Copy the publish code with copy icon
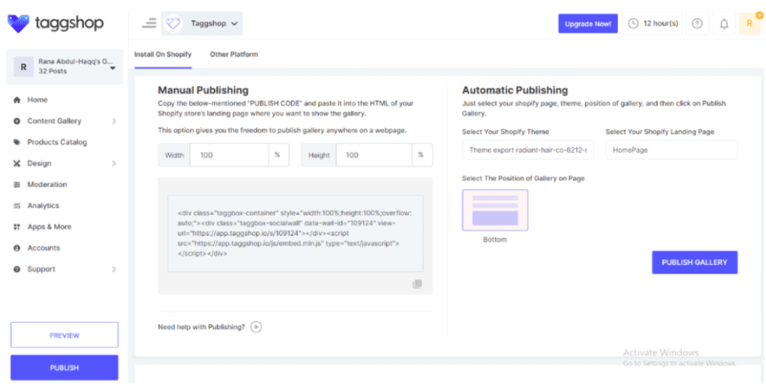Image resolution: width=766 pixels, height=387 pixels. coord(417,284)
